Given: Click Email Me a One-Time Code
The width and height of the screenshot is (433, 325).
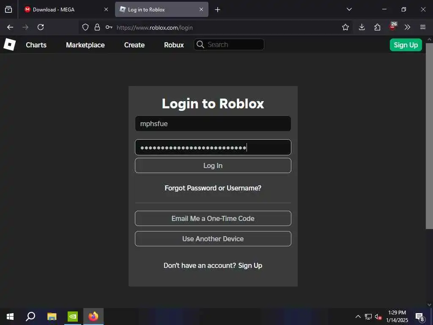Looking at the screenshot, I should pyautogui.click(x=213, y=218).
